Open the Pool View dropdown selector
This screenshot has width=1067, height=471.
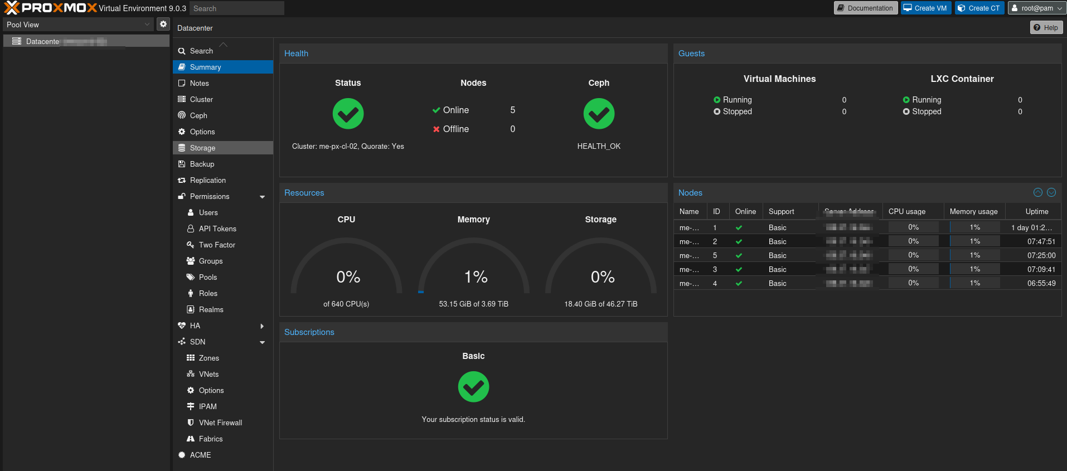78,25
